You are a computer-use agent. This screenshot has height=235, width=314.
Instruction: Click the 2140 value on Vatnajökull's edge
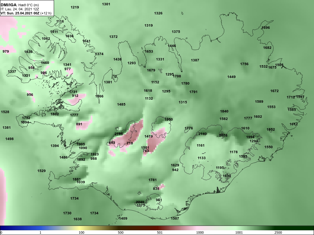click(203, 134)
